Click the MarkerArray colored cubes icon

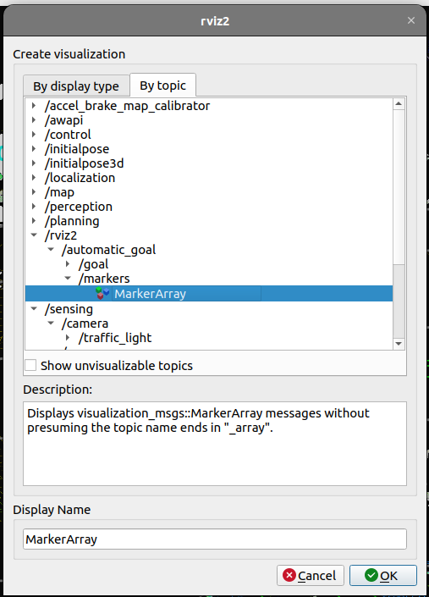[102, 294]
